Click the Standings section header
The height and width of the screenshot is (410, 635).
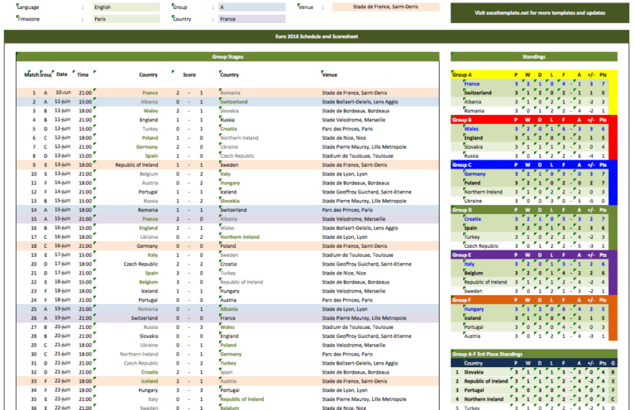tap(534, 57)
